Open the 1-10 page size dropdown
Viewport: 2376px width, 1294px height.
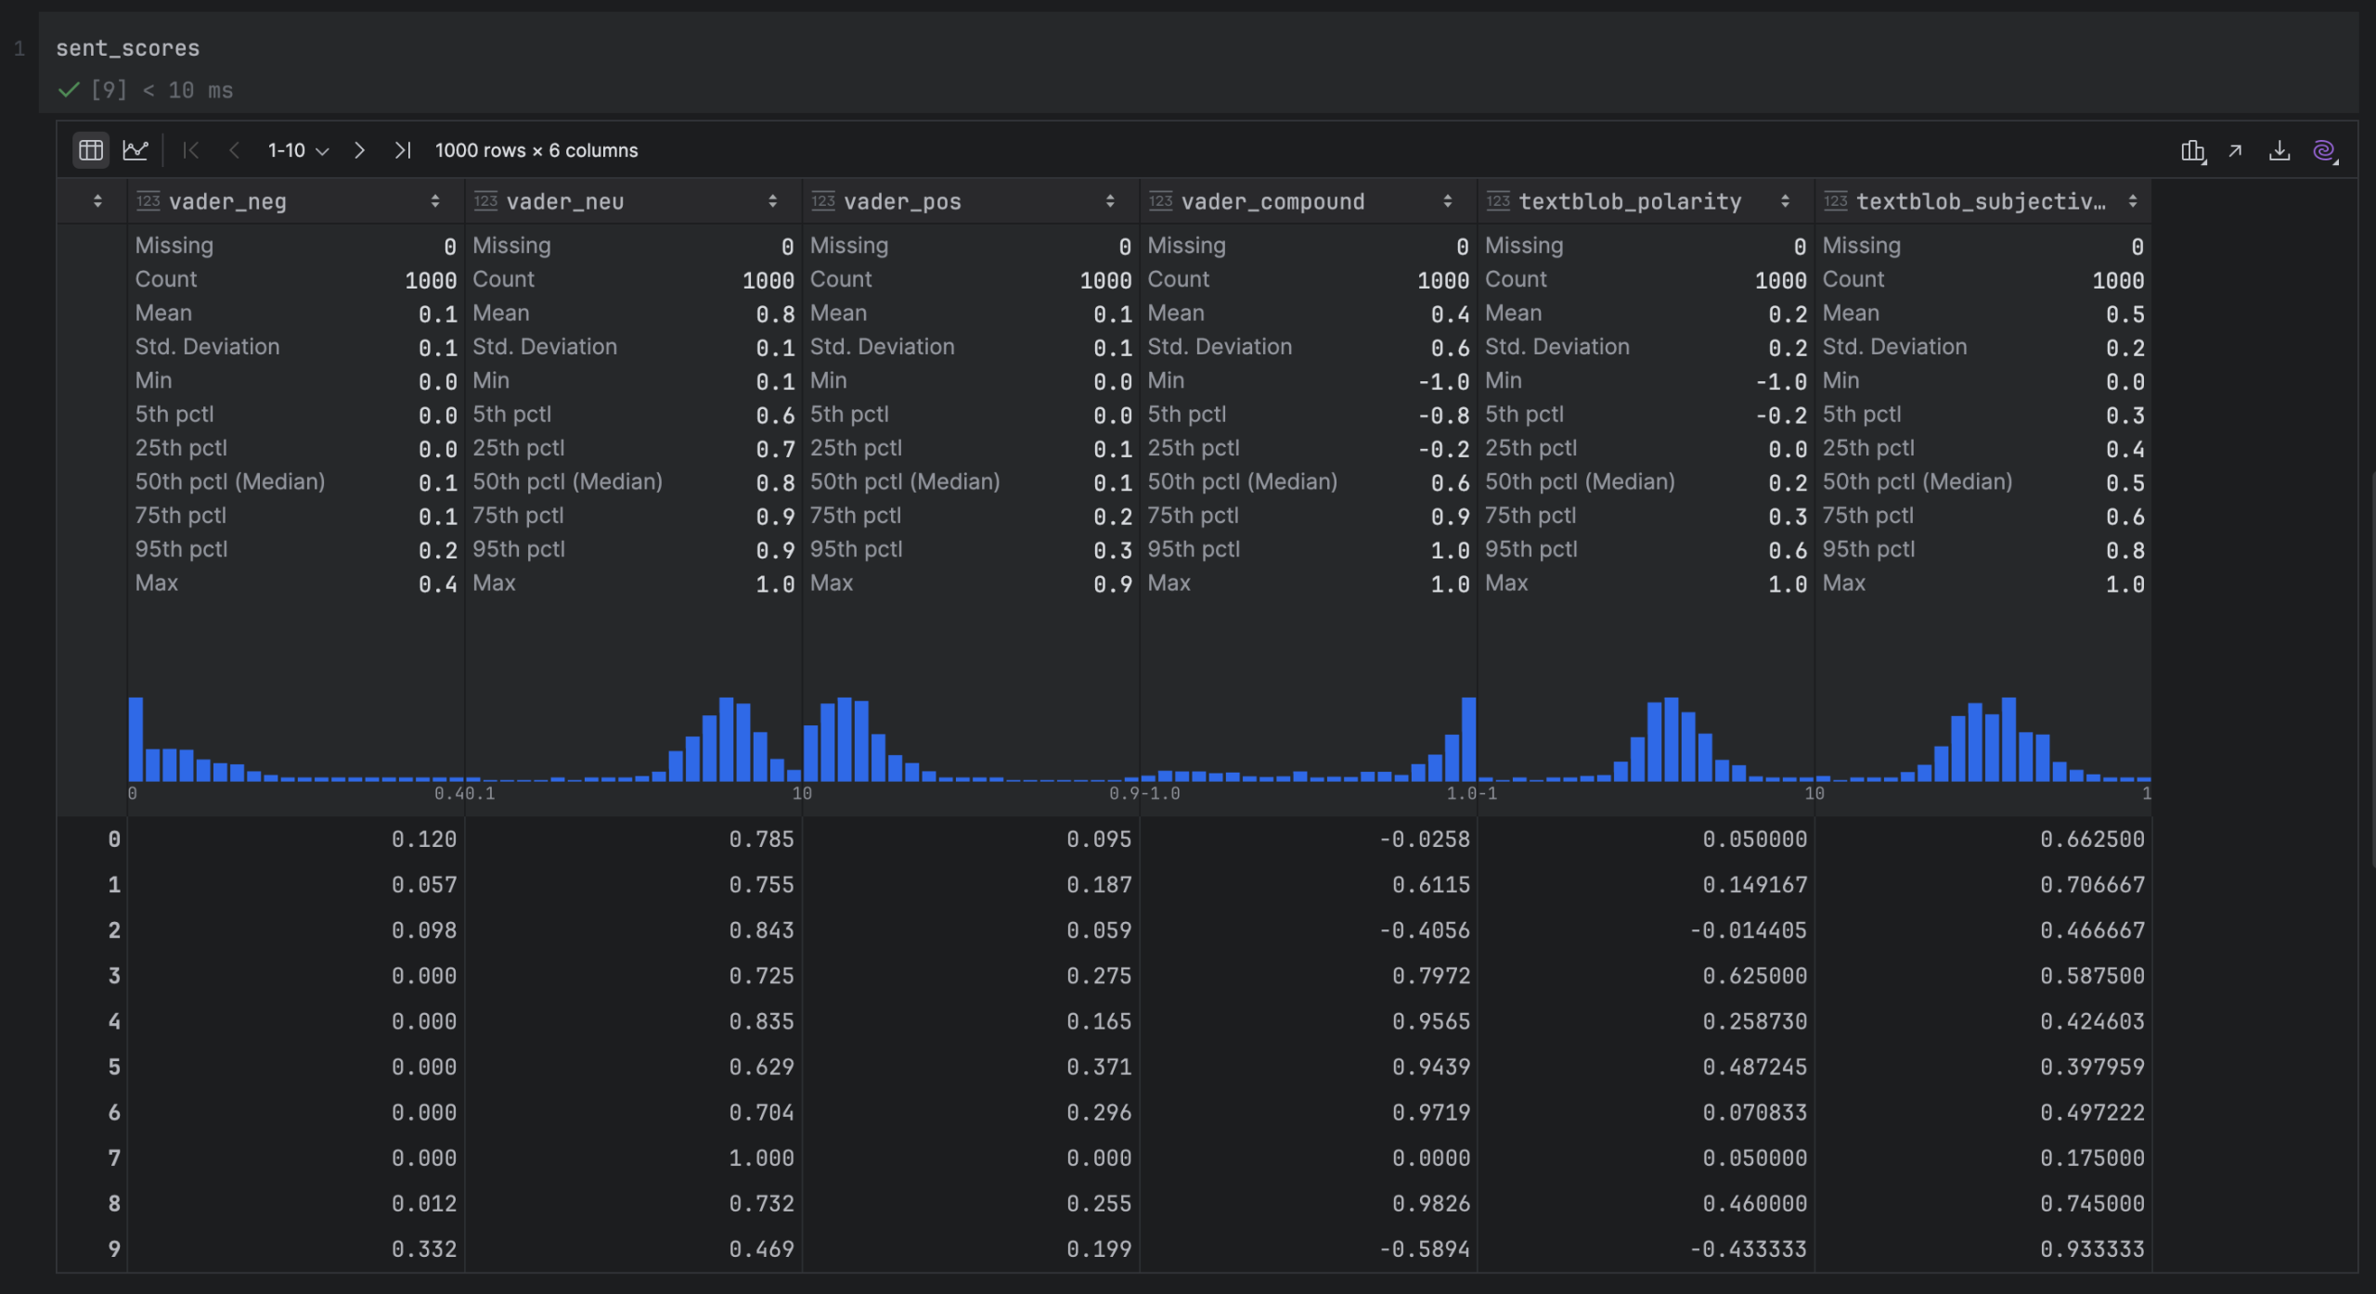pyautogui.click(x=298, y=150)
